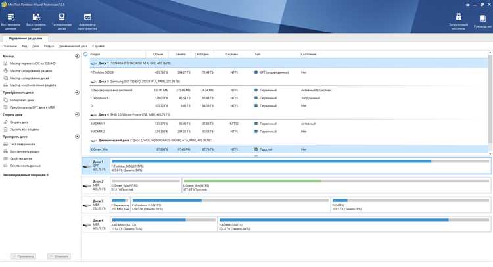
Task: Launch the Disk Benchmark toolbar tool
Action: point(62,22)
